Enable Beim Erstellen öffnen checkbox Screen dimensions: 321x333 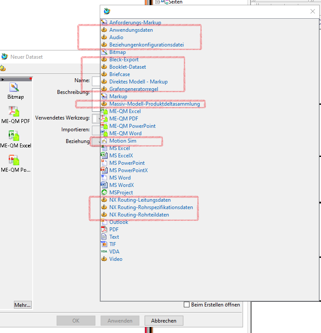pos(186,305)
